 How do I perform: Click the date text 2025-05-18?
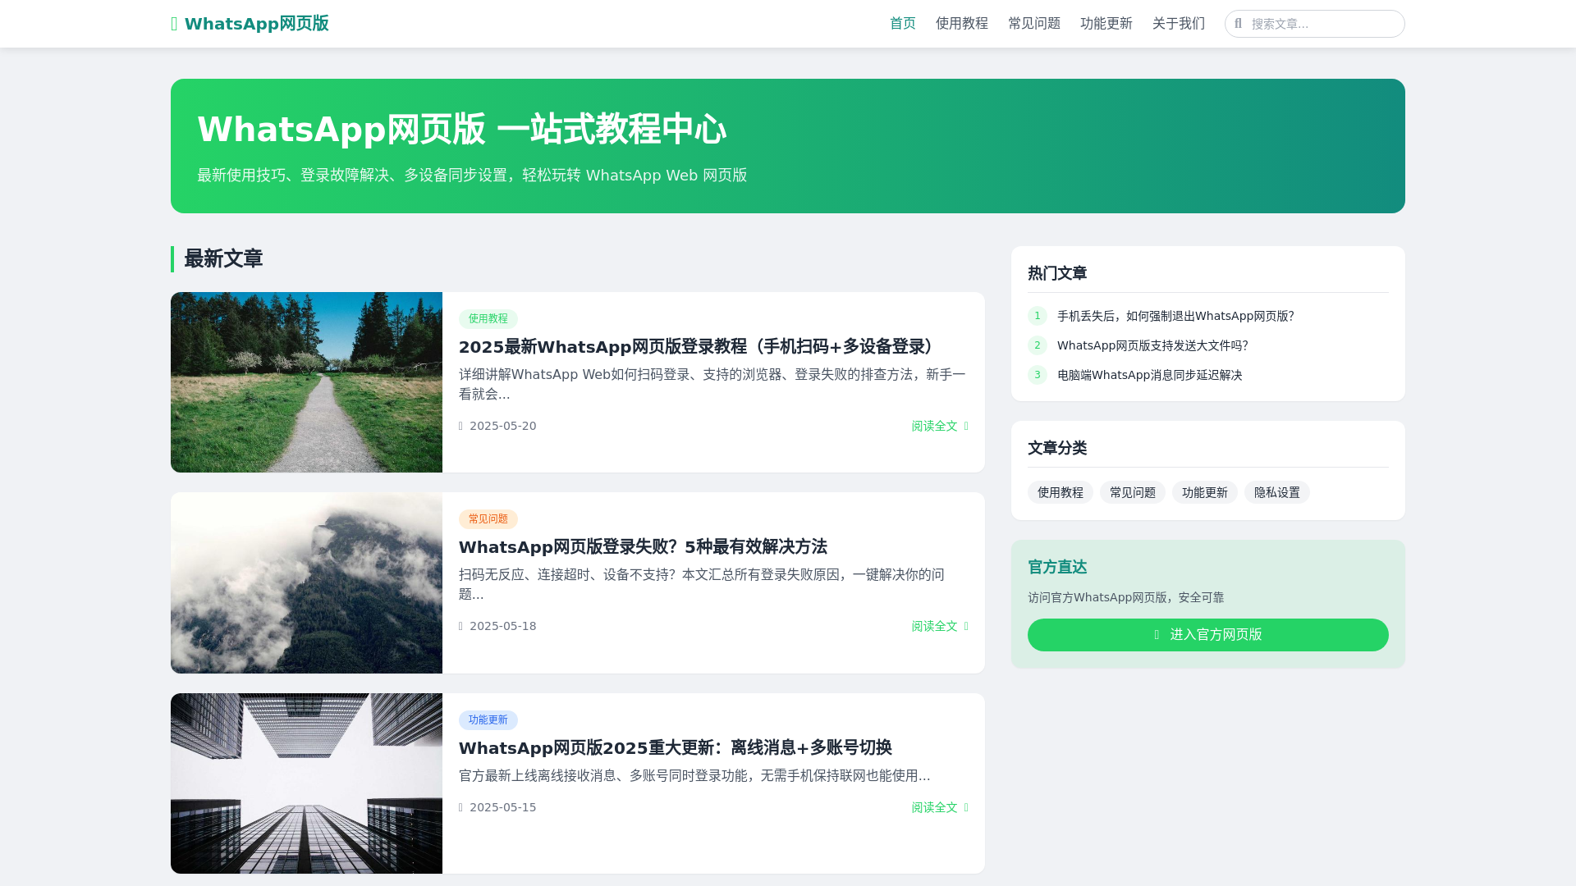[x=502, y=626]
